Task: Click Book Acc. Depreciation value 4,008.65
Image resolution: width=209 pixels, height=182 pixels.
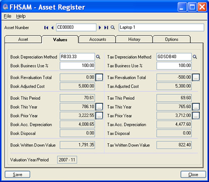Action: pyautogui.click(x=78, y=125)
